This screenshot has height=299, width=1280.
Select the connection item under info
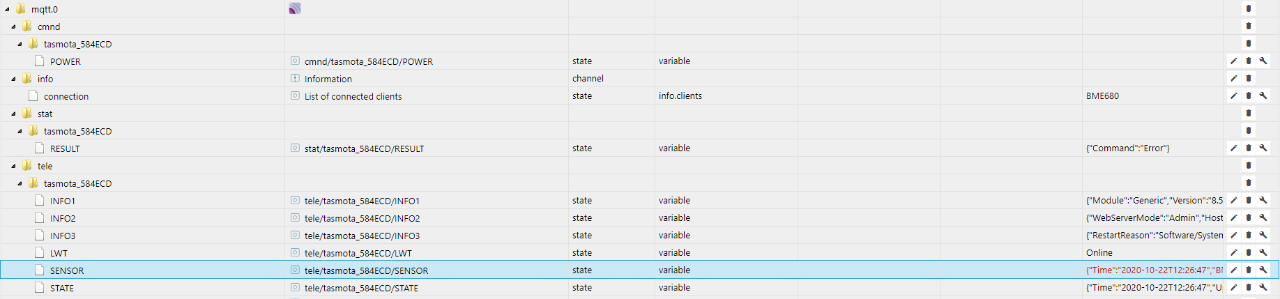(66, 97)
